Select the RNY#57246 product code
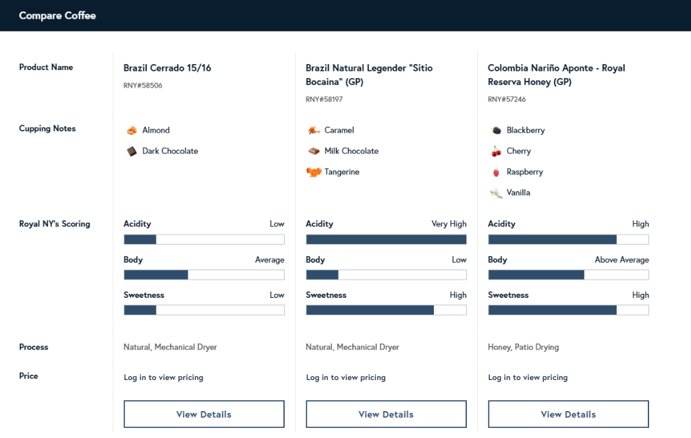The width and height of the screenshot is (691, 438). [x=507, y=100]
